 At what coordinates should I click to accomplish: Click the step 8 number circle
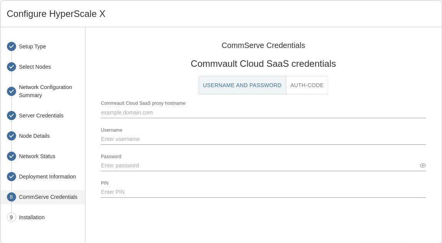[x=12, y=197]
